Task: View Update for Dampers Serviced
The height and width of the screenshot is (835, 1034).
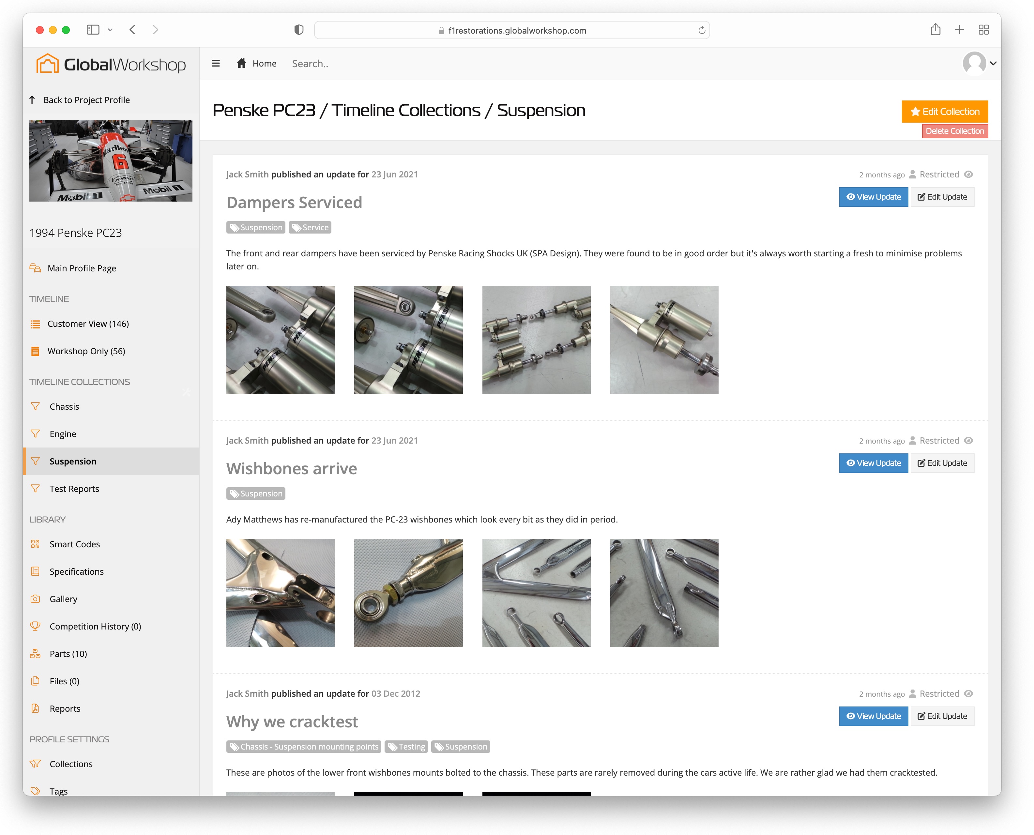Action: [874, 197]
